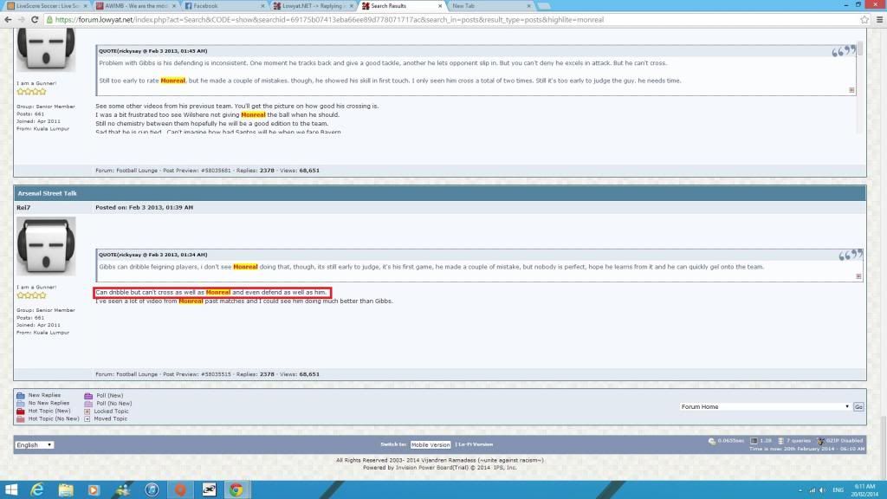
Task: Click the address bar URL field
Action: (x=433, y=18)
